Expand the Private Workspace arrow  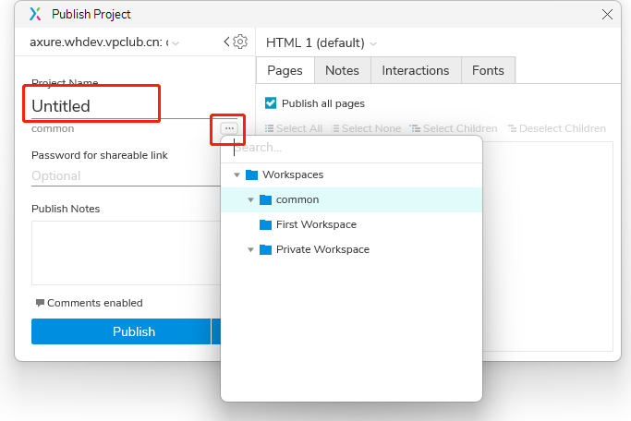(x=250, y=249)
